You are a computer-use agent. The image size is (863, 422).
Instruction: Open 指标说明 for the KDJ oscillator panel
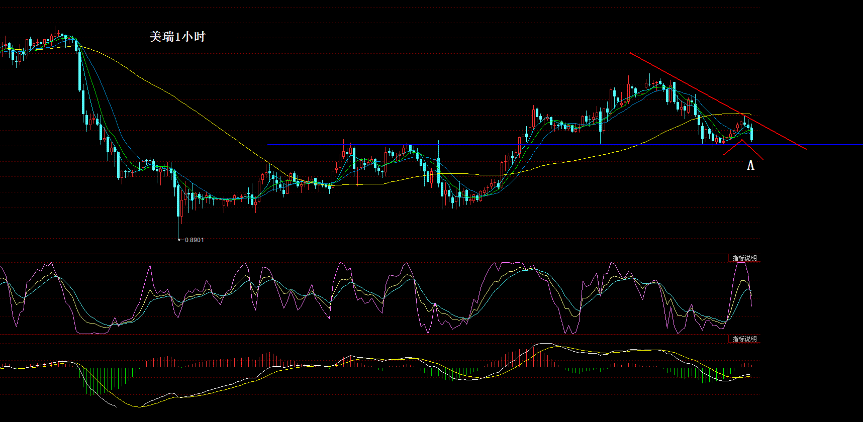click(744, 258)
